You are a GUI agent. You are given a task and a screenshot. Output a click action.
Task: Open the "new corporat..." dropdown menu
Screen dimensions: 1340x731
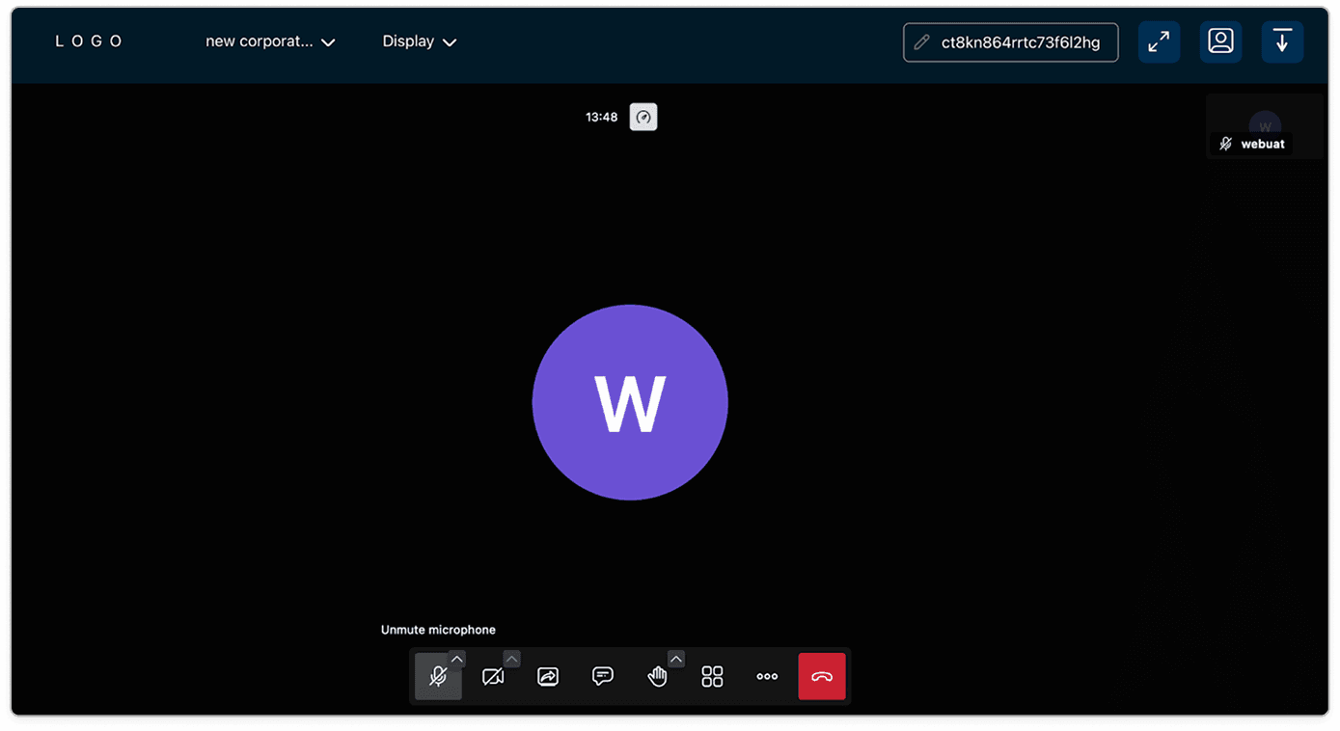pos(270,42)
